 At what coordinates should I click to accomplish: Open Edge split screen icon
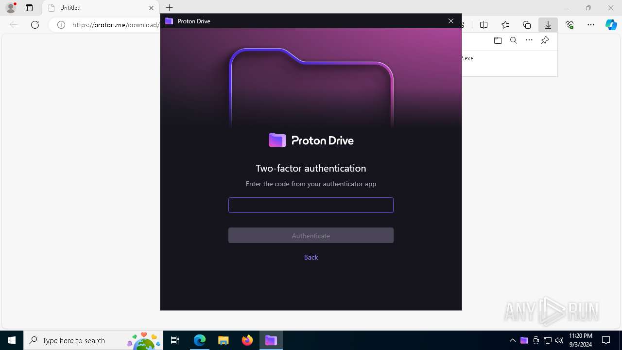click(484, 25)
